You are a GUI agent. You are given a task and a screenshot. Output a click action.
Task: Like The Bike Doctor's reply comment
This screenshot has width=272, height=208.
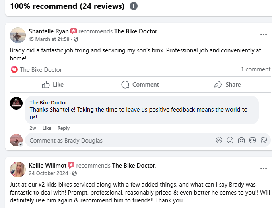pos(47,128)
